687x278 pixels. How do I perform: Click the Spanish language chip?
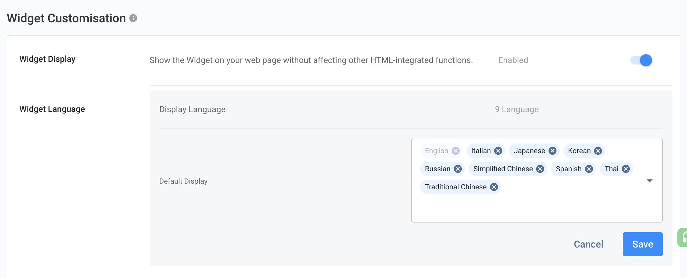(568, 169)
